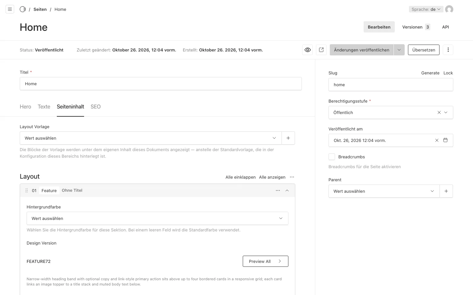Open Layout Vorlage dropdown

tap(151, 138)
